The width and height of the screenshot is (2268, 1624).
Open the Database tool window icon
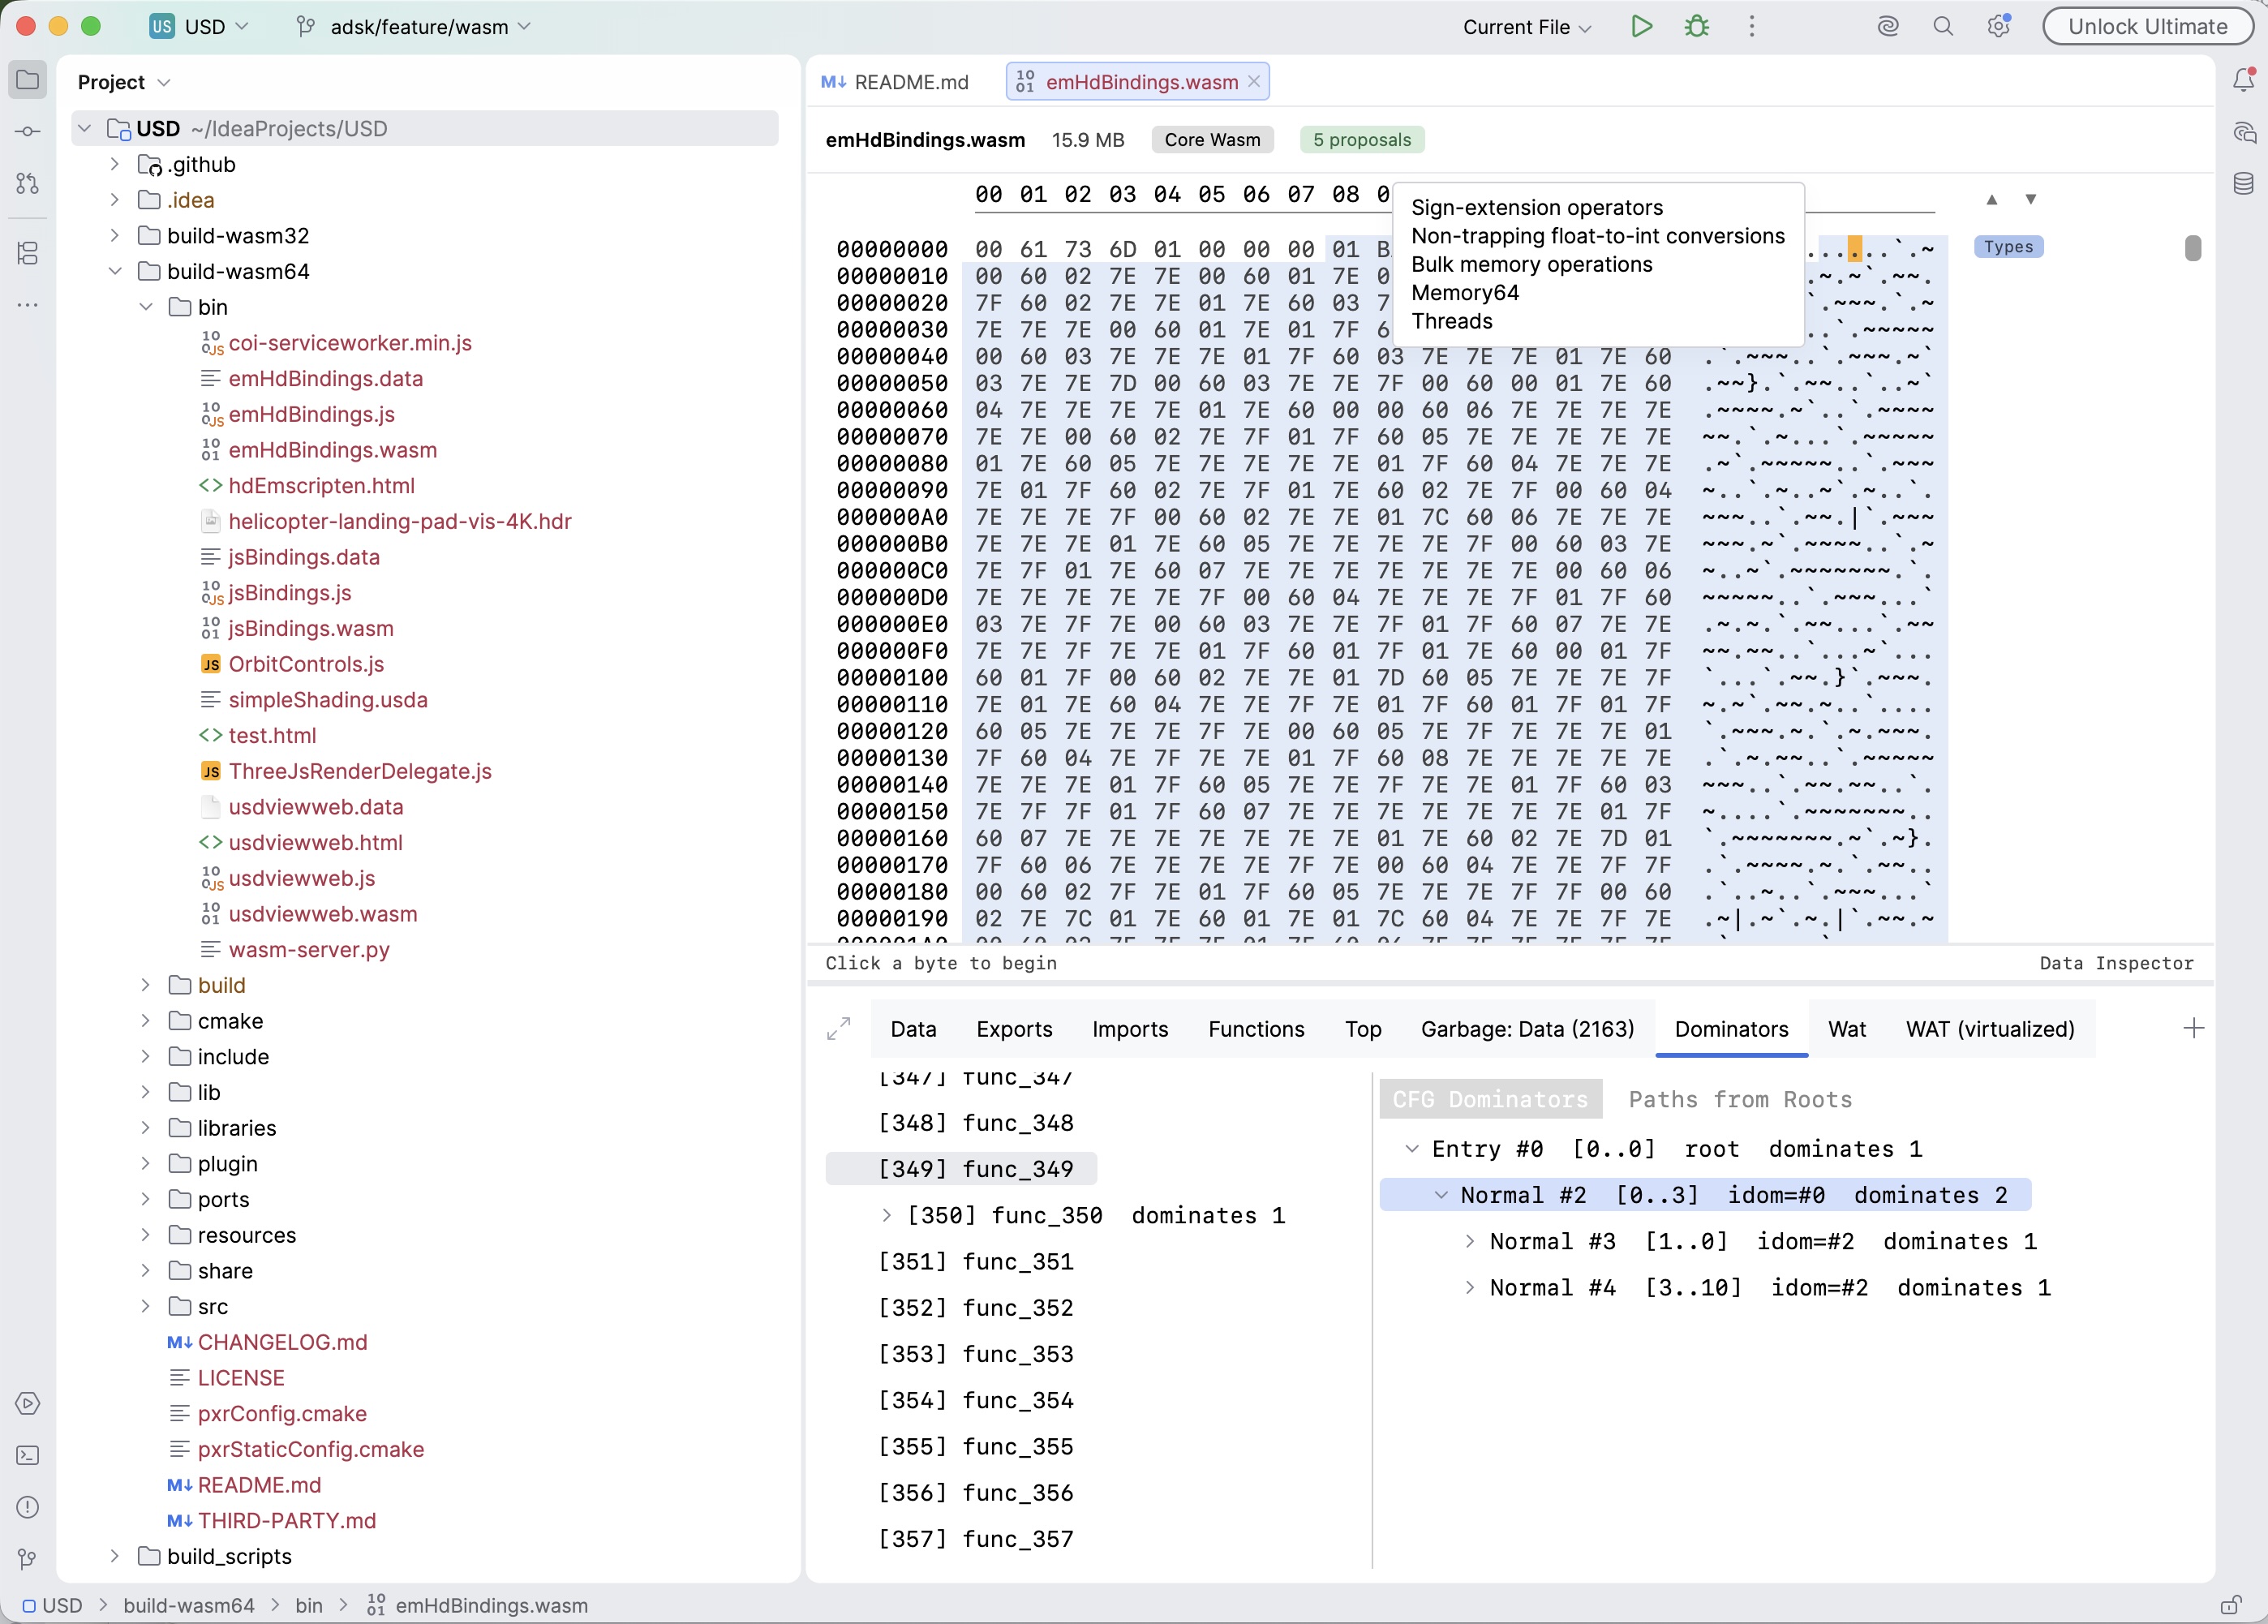[2244, 184]
